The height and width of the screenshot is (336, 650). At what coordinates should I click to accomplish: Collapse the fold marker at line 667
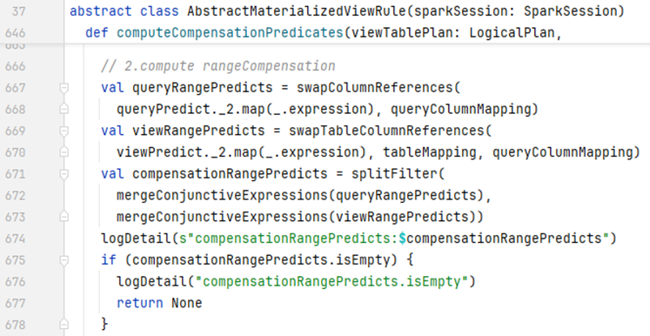coord(64,88)
